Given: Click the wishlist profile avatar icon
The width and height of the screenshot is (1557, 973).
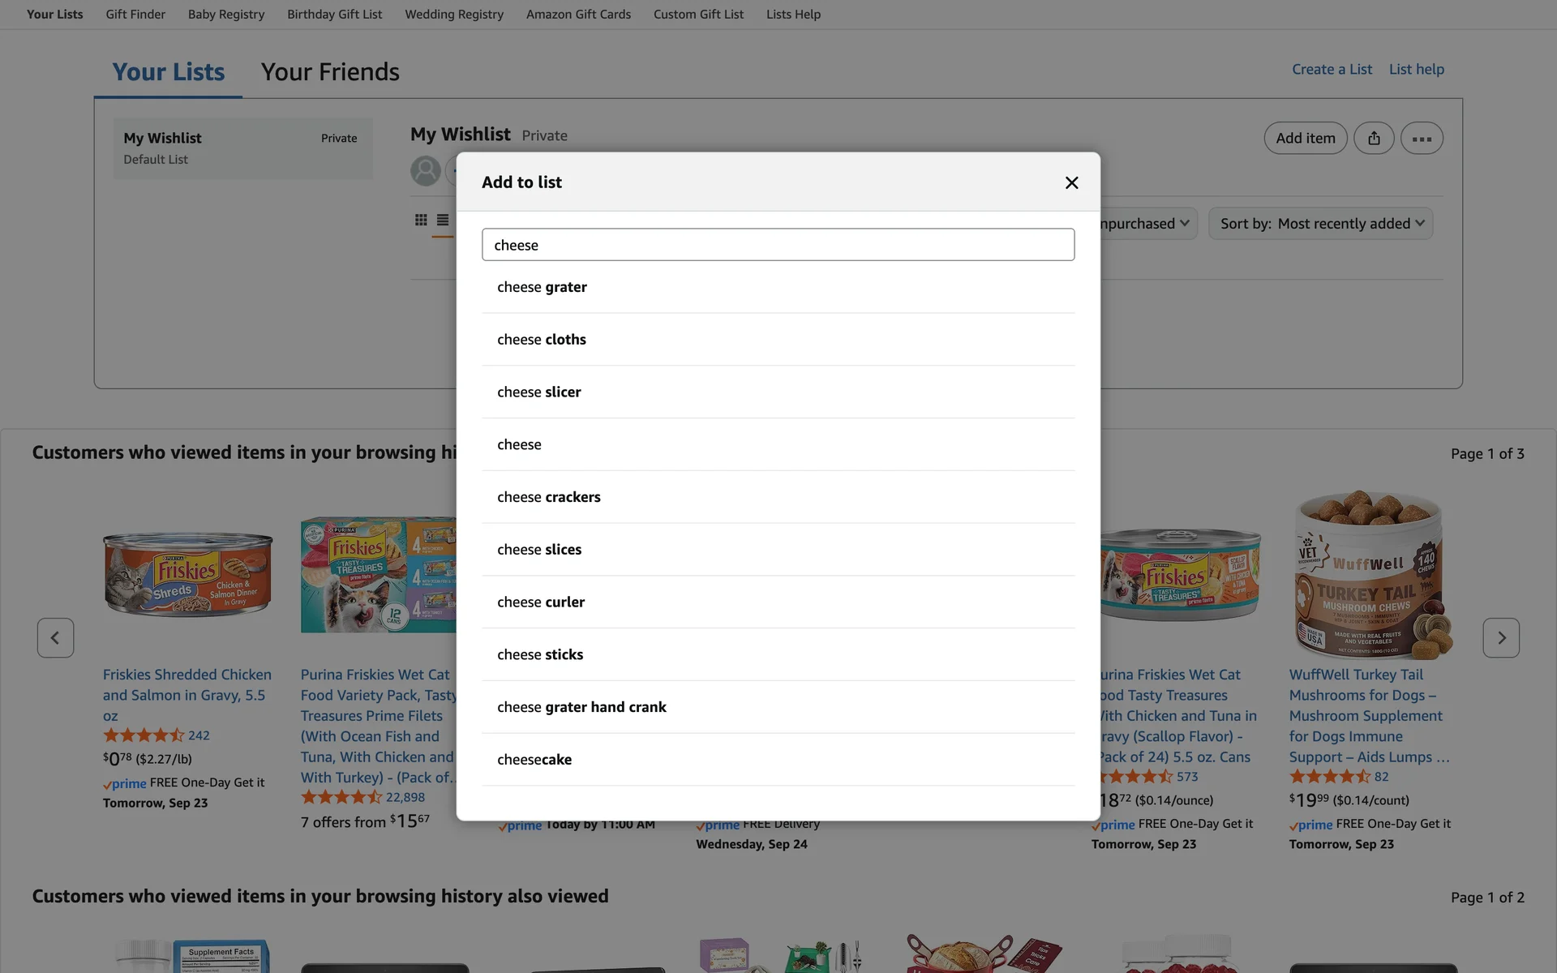Looking at the screenshot, I should (426, 171).
